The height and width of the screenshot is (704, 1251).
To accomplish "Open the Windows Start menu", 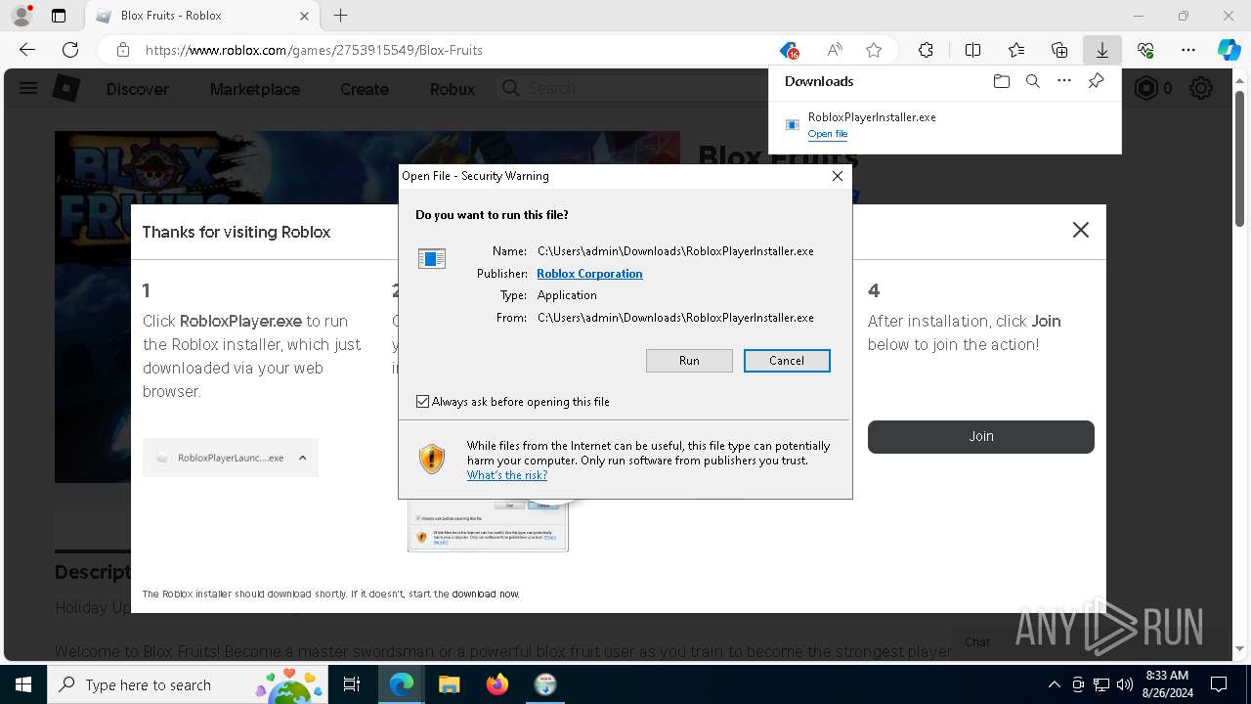I will click(23, 684).
